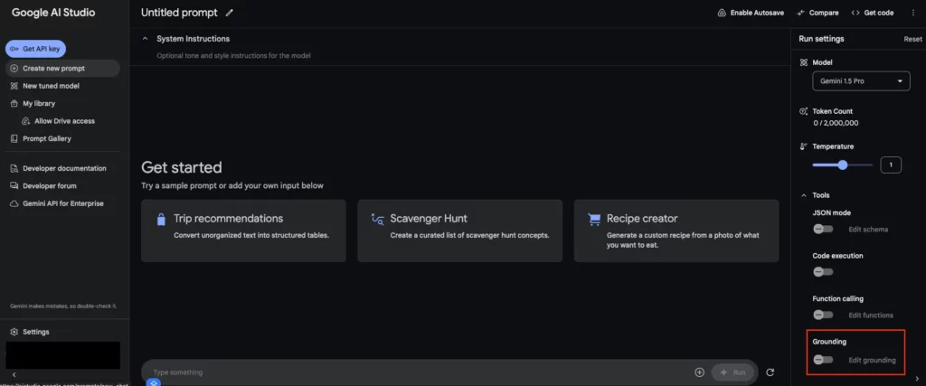Screen dimensions: 926x386
Task: Open the Gemini 1.5 Pro model dropdown
Action: [x=861, y=80]
